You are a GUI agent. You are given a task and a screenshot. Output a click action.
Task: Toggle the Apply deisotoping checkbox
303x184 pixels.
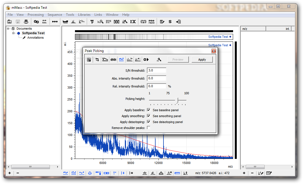149,122
